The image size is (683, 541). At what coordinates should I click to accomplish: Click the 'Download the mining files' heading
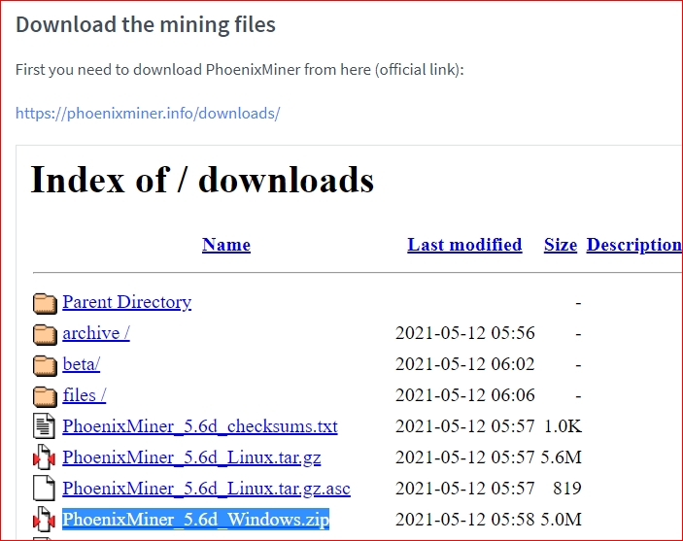point(146,24)
